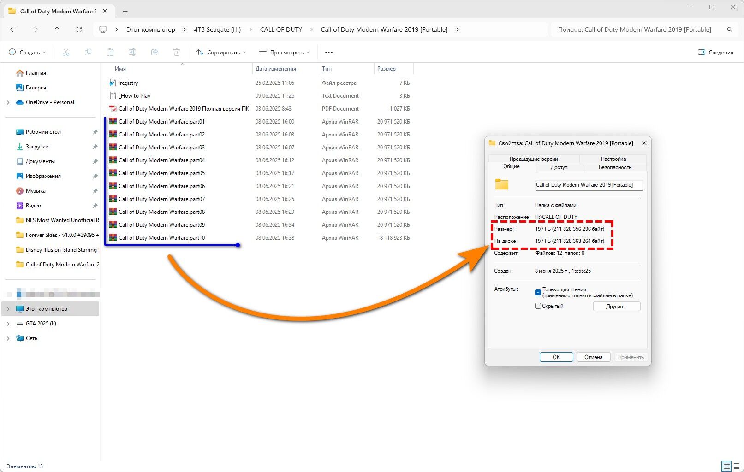Screen dimensions: 744x472
Task: Click OK in the properties dialog
Action: 556,357
